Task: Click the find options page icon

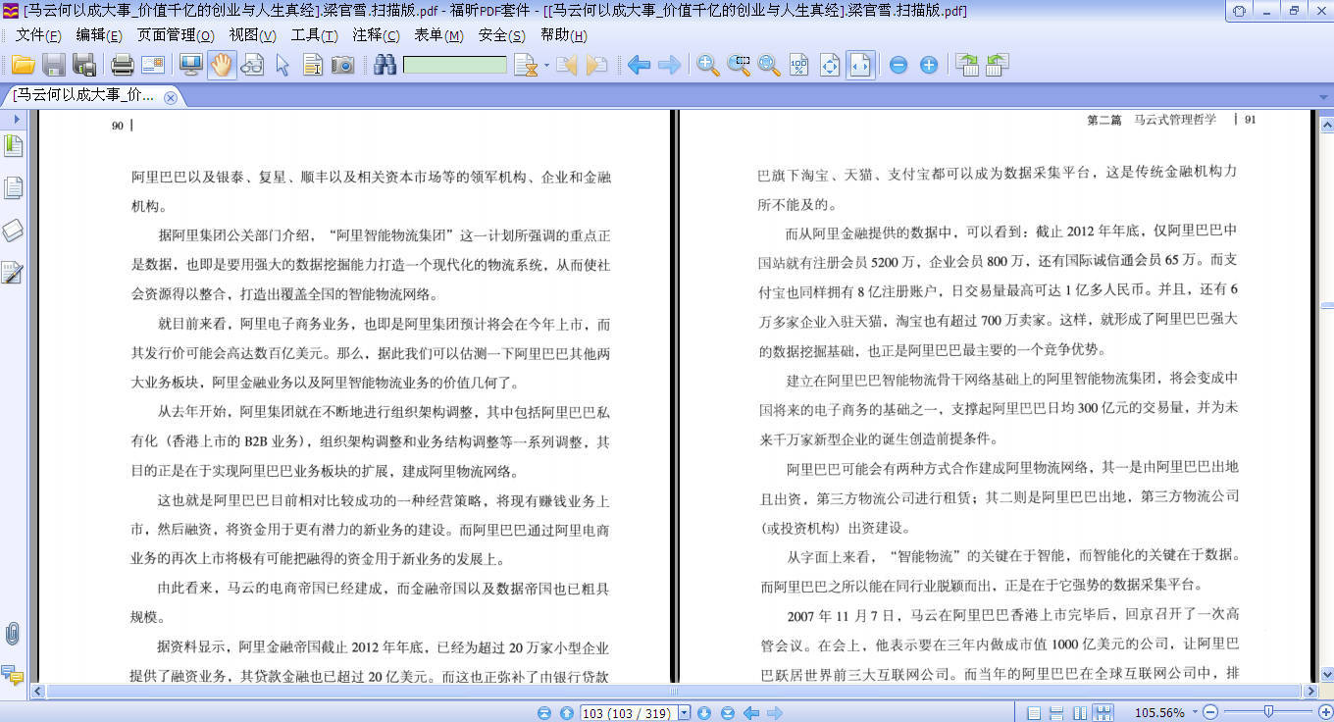Action: 525,65
